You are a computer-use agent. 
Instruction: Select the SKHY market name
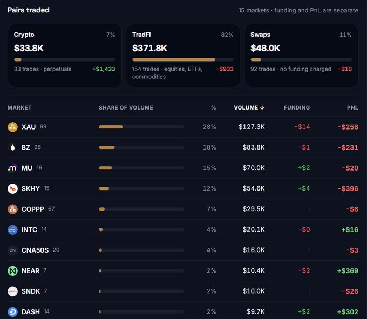pos(31,188)
